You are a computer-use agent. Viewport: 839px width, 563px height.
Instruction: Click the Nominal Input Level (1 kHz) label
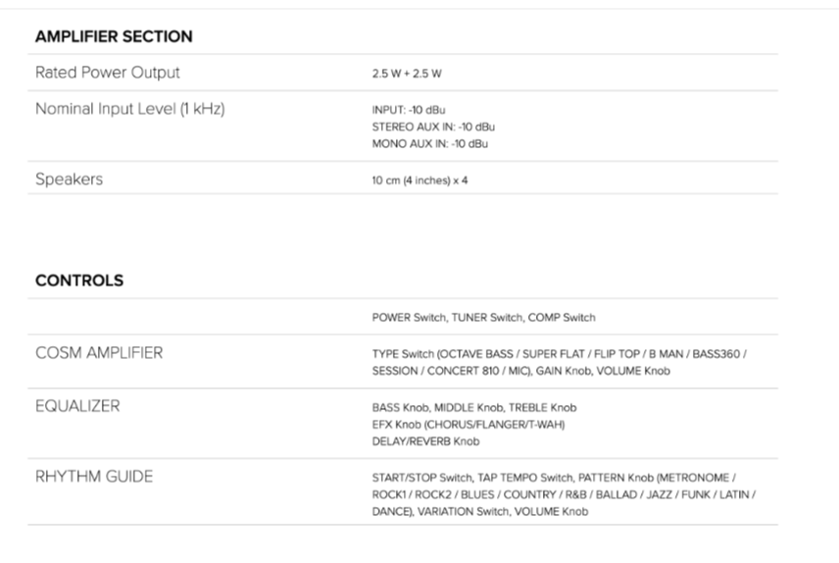(130, 109)
